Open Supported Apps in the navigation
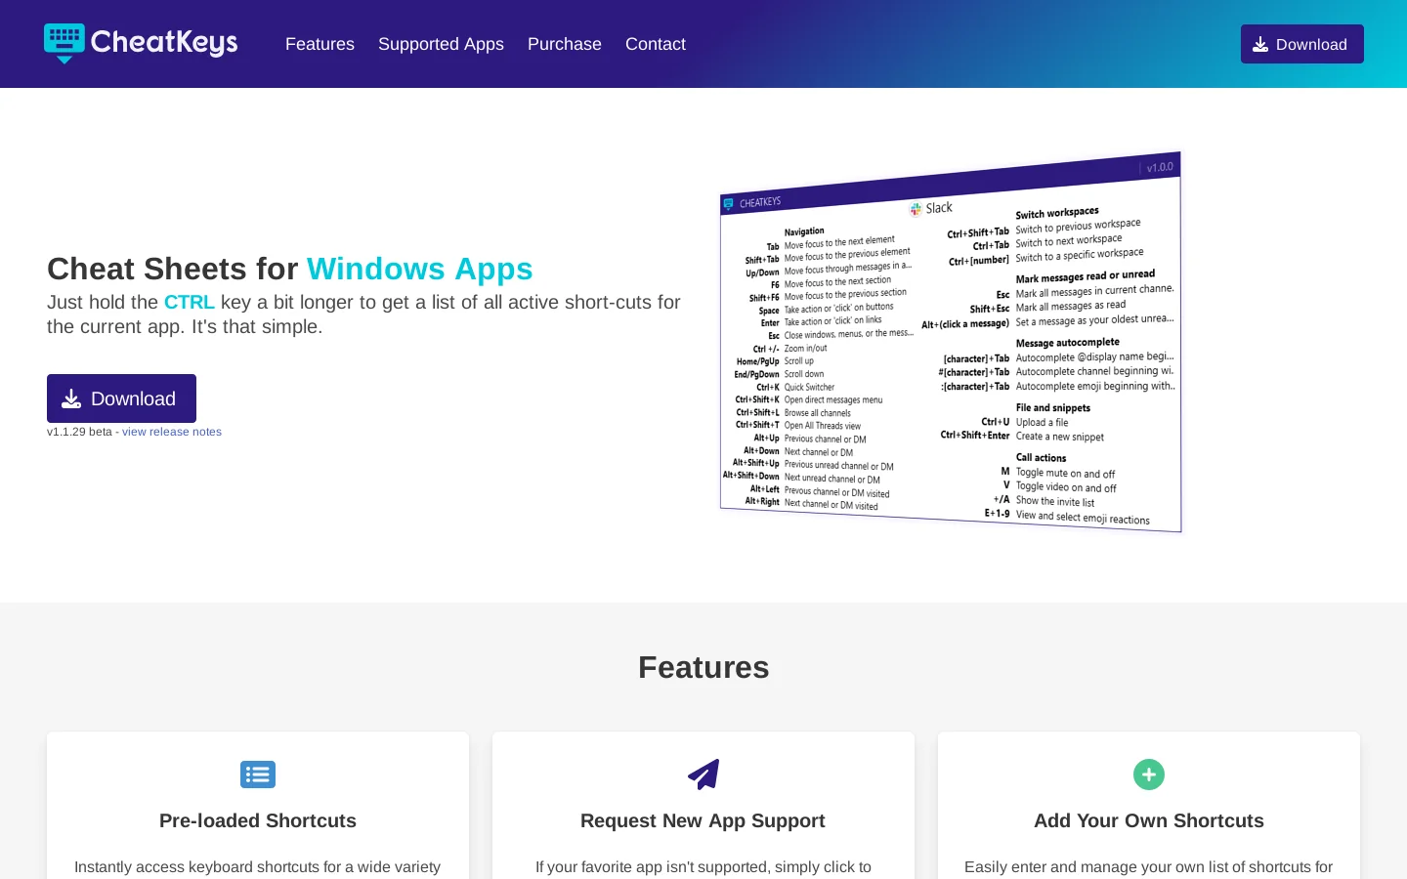This screenshot has width=1407, height=879. point(441,44)
